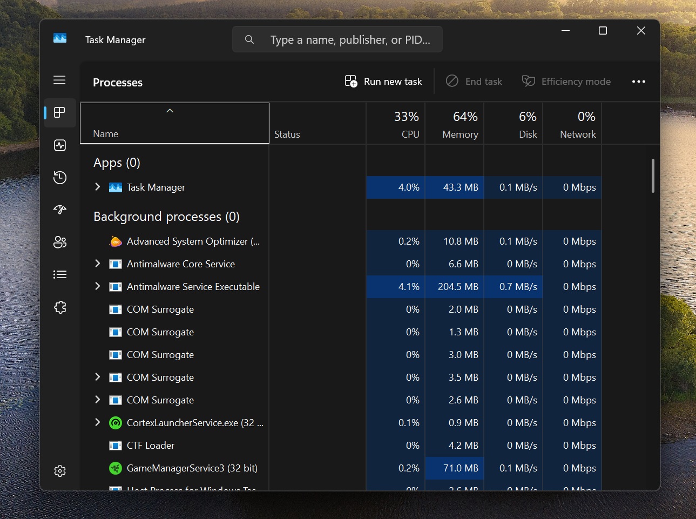
Task: Open the Details page
Action: point(59,274)
